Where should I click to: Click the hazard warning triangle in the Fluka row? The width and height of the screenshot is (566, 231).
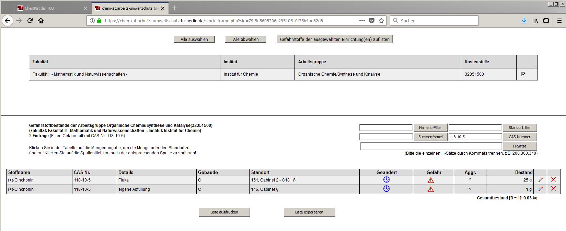(x=431, y=180)
